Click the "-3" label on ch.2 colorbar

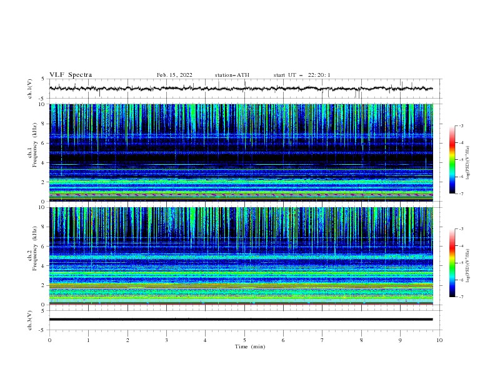(461, 229)
